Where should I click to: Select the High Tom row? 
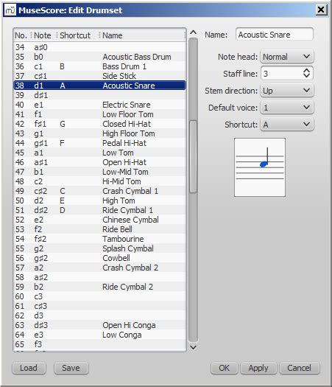100,201
